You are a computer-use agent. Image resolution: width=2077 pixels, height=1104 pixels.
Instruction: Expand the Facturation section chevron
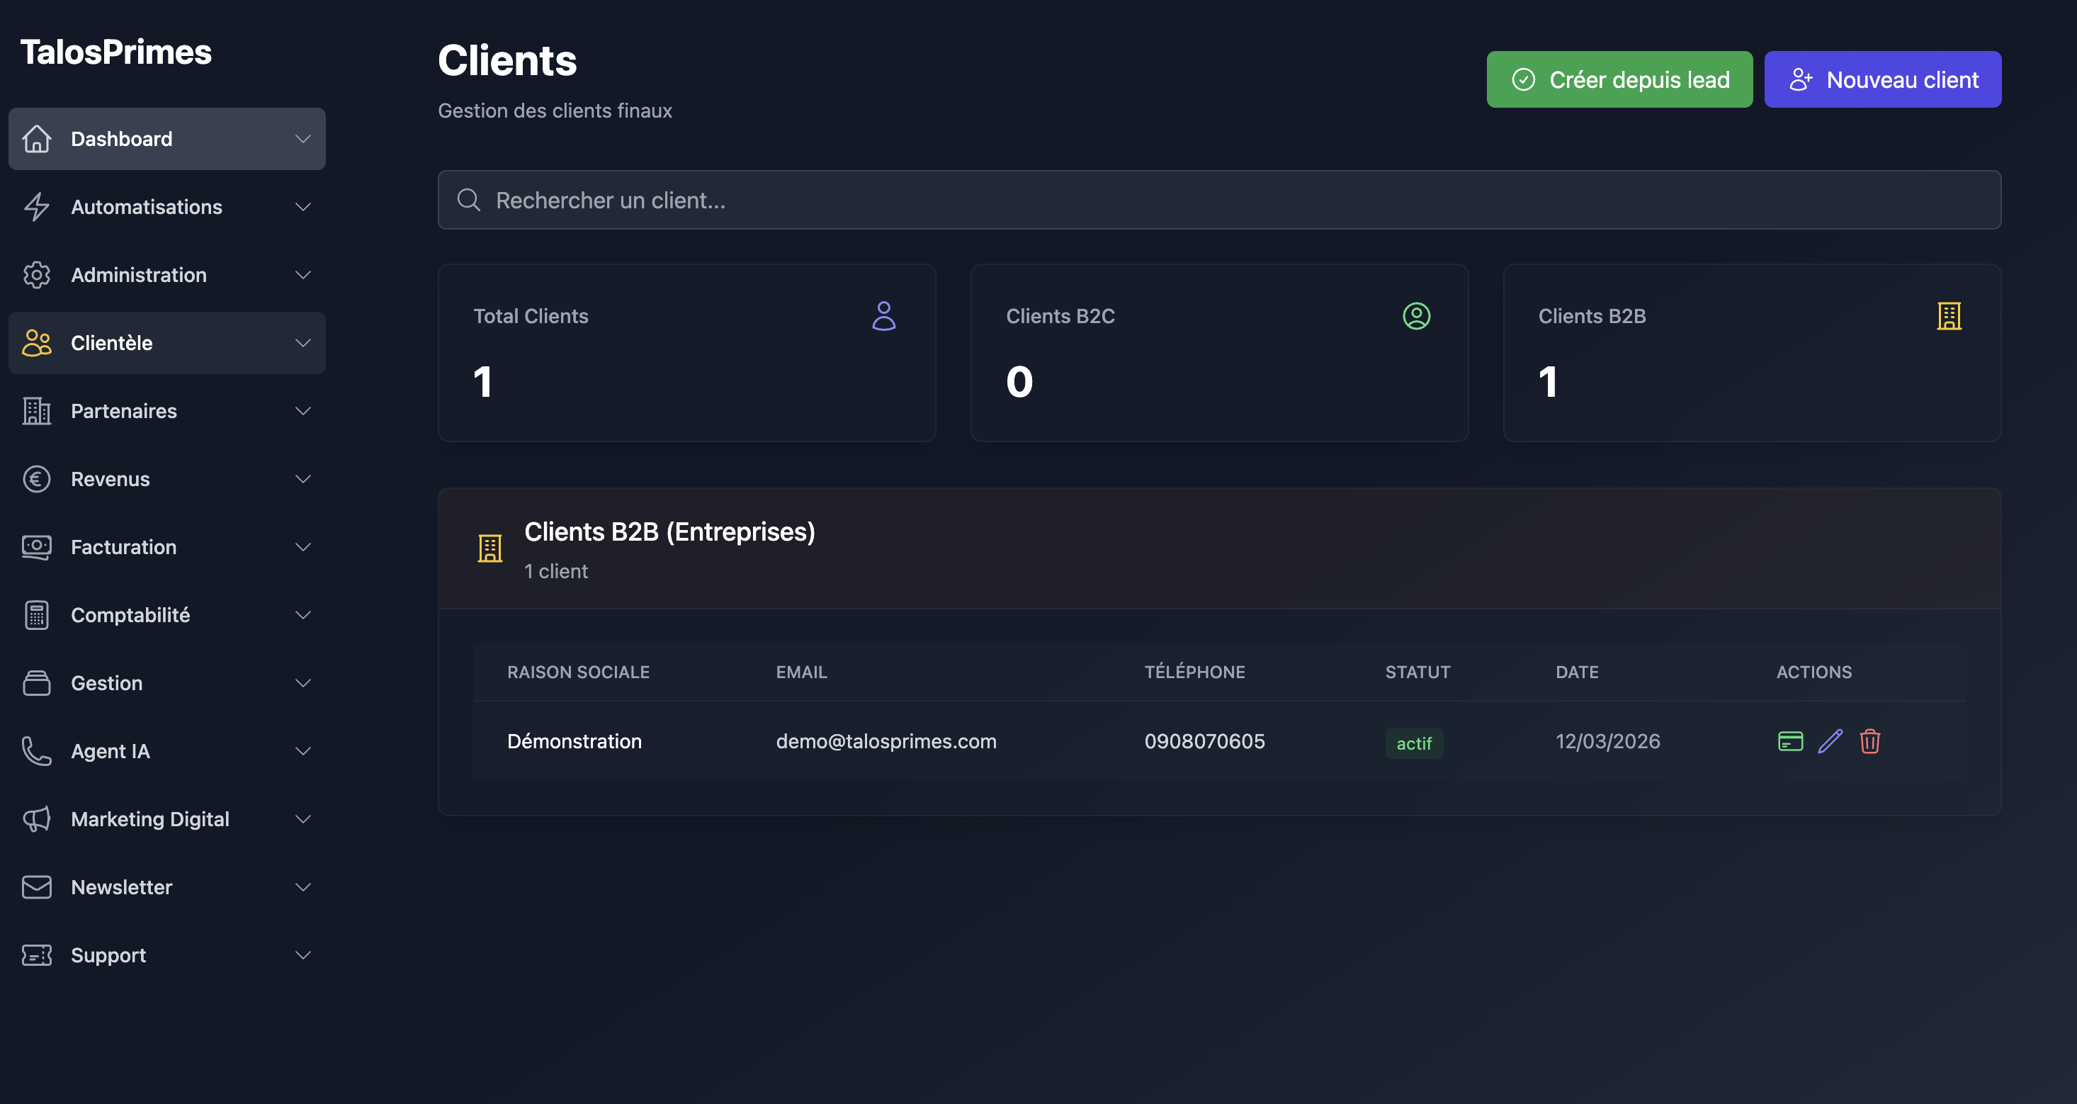[303, 547]
